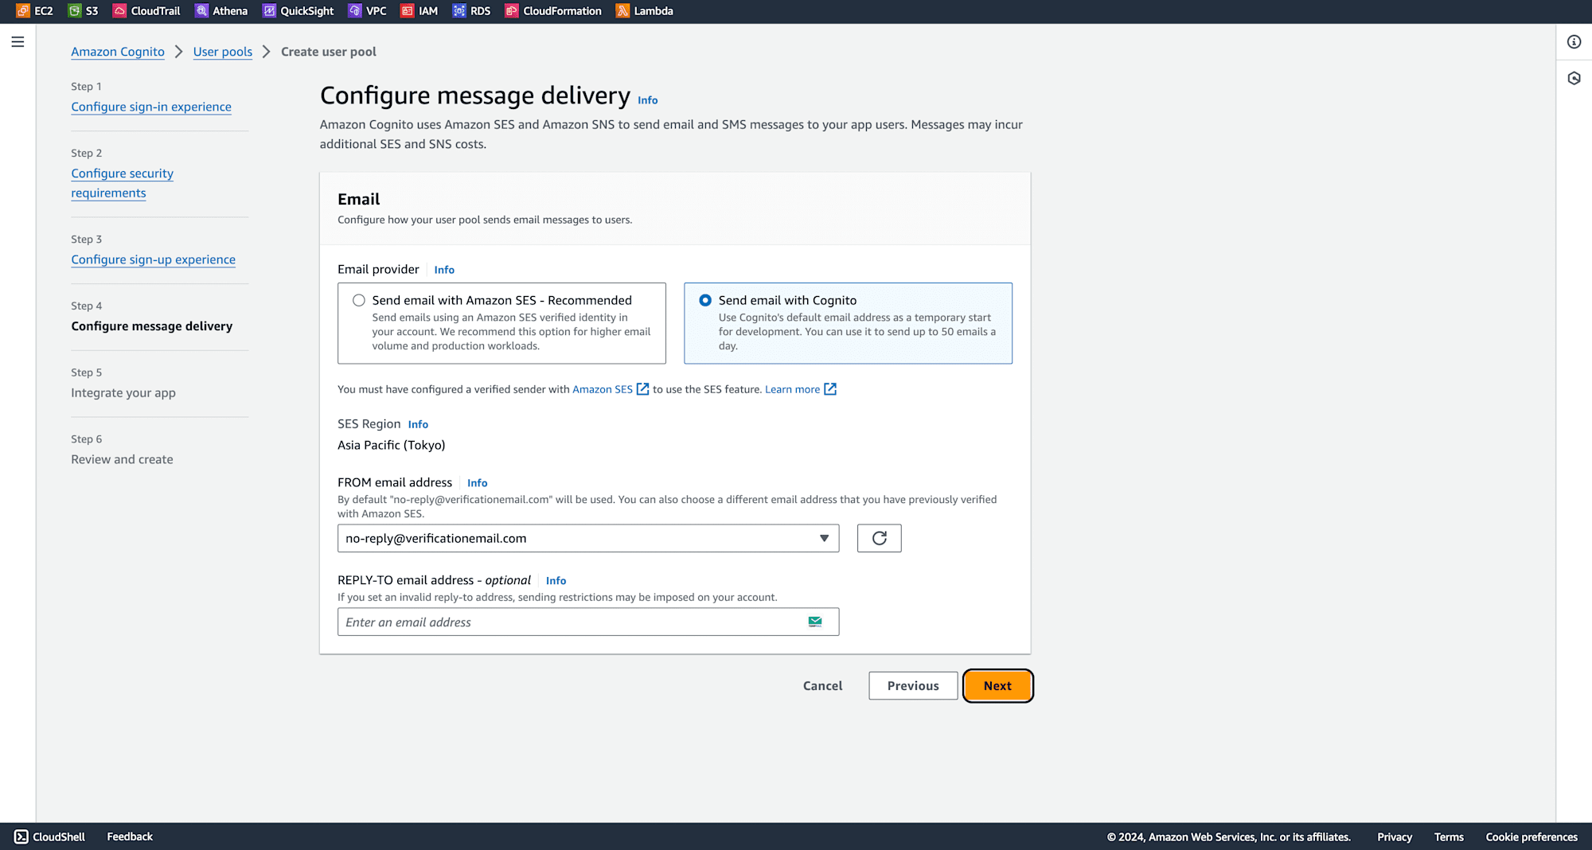Go to Step 2 Configure security requirements

(122, 183)
